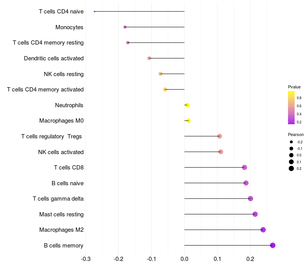Click the T cells regulatory Tregs dot
Screen dimensions: 308x269
pyautogui.click(x=219, y=136)
